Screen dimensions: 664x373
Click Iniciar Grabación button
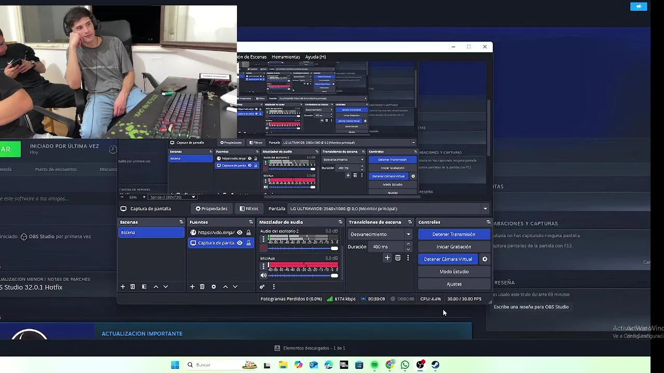pos(454,247)
